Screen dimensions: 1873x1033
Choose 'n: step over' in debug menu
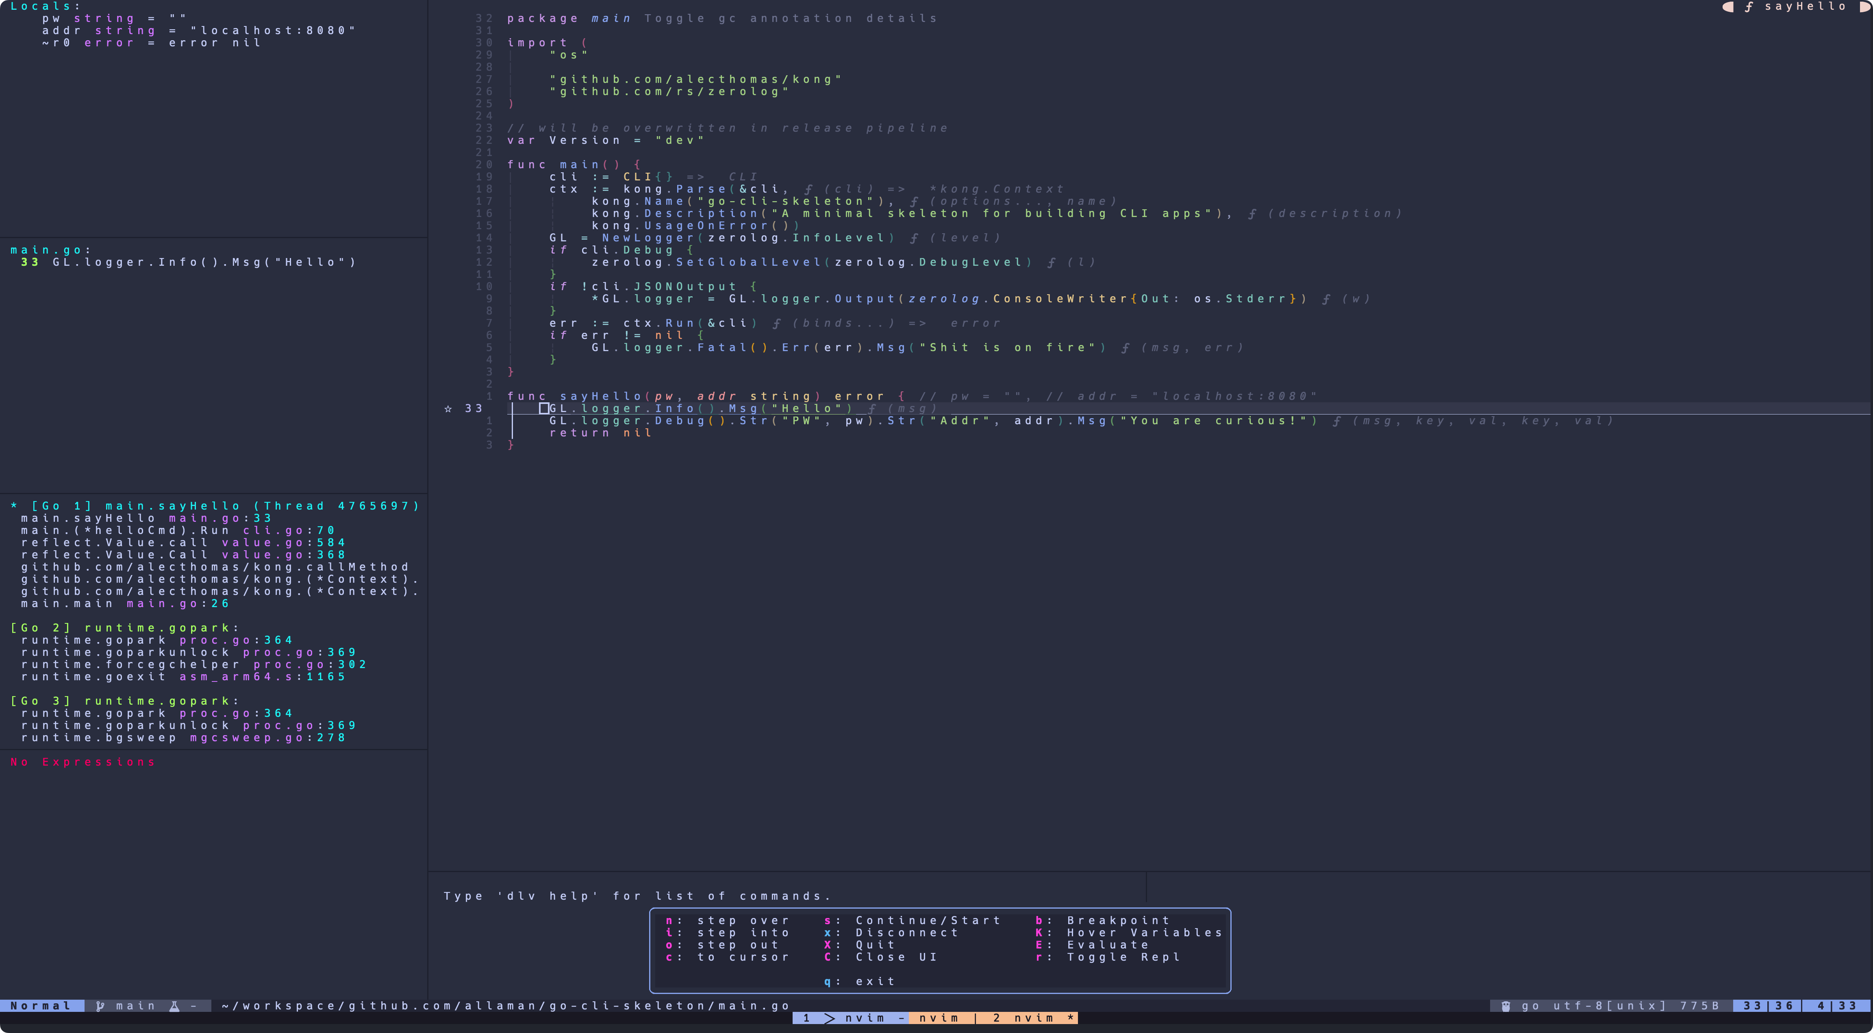coord(728,920)
